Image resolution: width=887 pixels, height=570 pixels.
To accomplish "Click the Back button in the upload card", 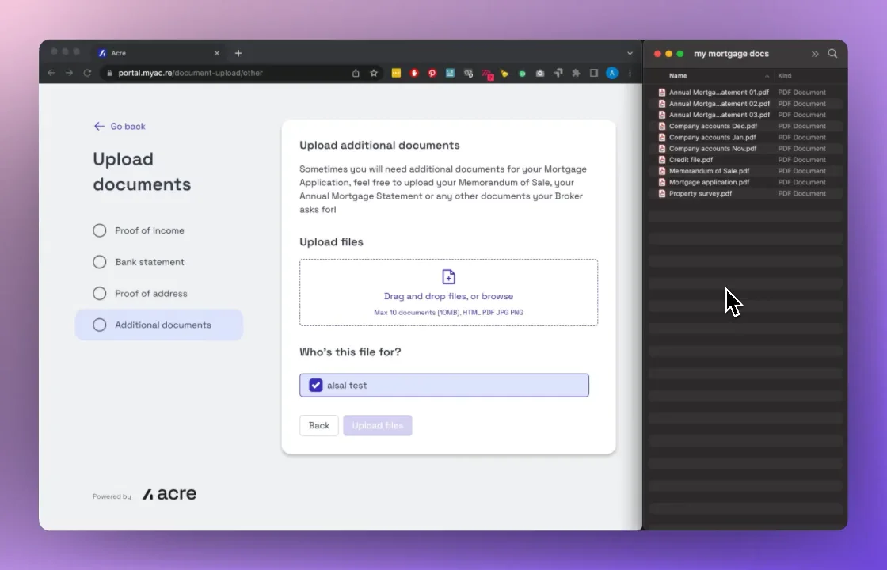I will (x=319, y=425).
